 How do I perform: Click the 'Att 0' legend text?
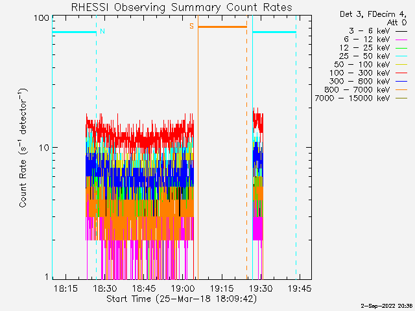pos(397,23)
